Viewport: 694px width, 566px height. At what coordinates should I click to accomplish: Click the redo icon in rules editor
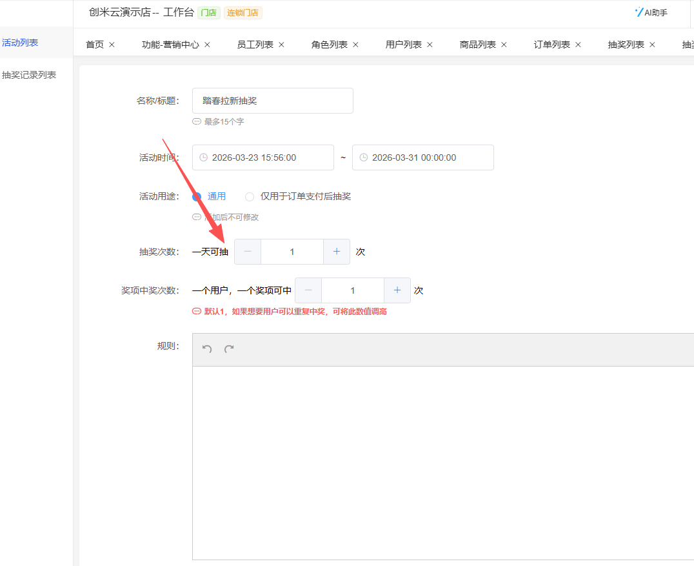click(x=229, y=349)
